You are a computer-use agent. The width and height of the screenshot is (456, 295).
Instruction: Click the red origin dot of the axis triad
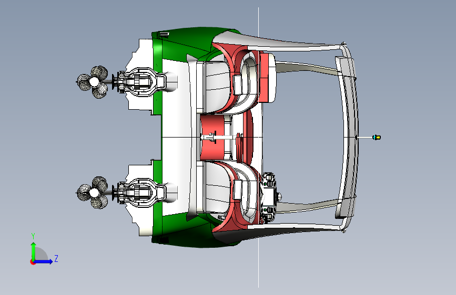(33, 262)
